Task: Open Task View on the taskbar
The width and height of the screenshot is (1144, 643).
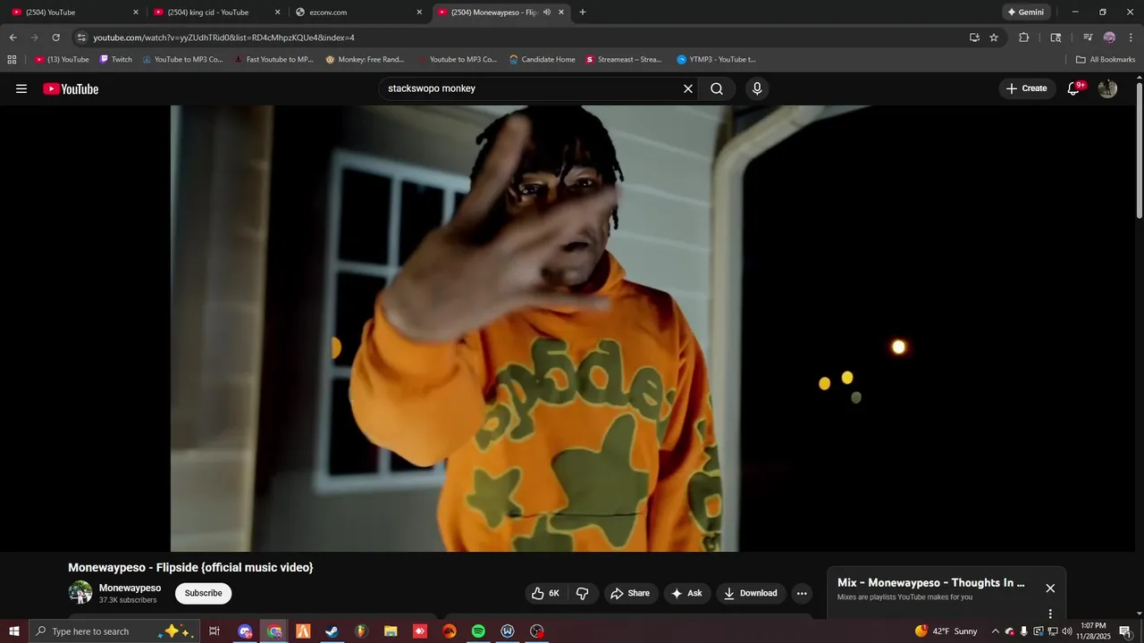Action: click(x=214, y=631)
